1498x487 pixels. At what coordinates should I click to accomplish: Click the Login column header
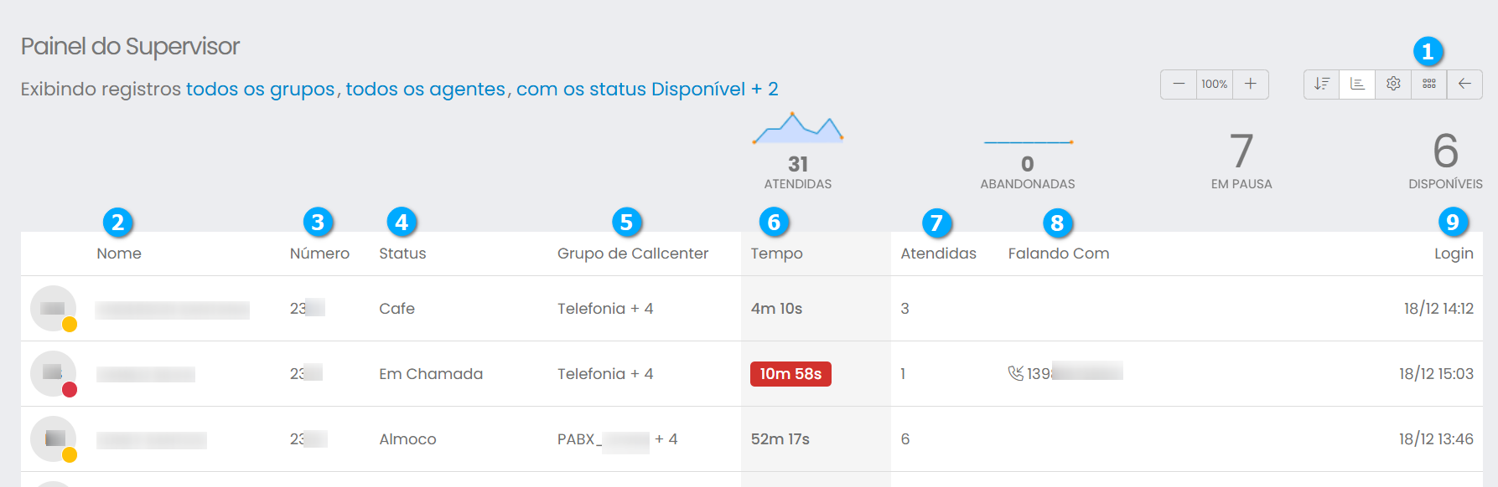point(1453,254)
